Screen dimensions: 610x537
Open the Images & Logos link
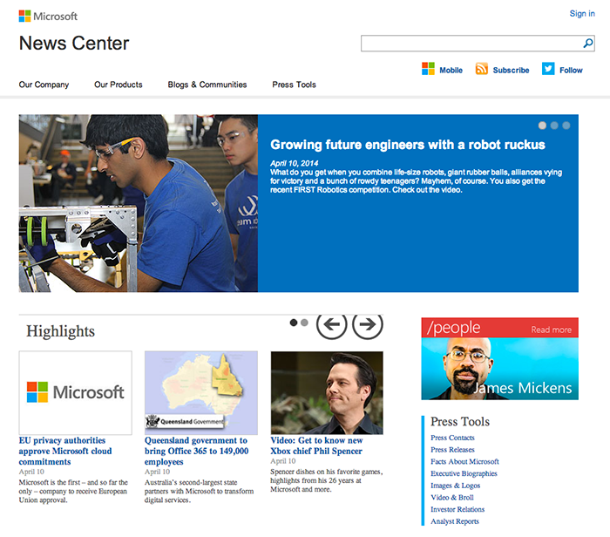(455, 486)
